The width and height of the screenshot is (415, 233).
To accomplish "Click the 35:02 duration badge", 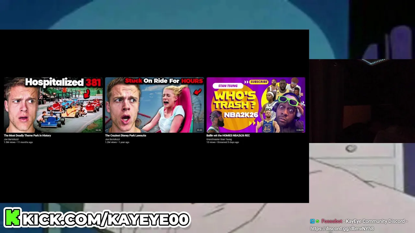I will click(199, 130).
